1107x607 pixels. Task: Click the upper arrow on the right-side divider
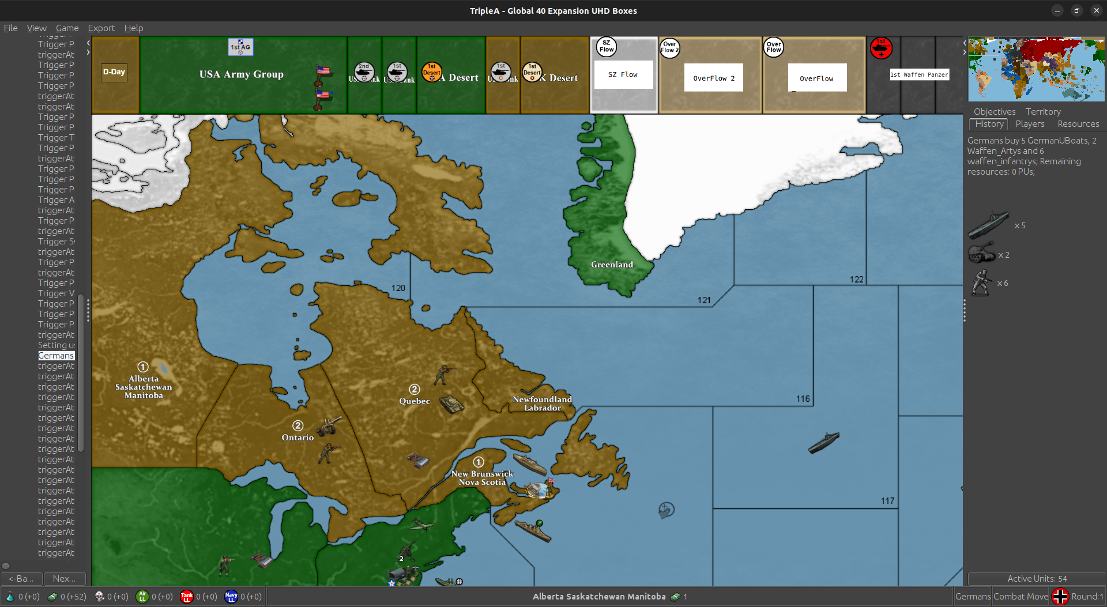click(x=965, y=43)
